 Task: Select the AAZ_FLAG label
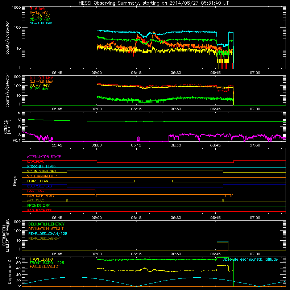pyautogui.click(x=36, y=200)
